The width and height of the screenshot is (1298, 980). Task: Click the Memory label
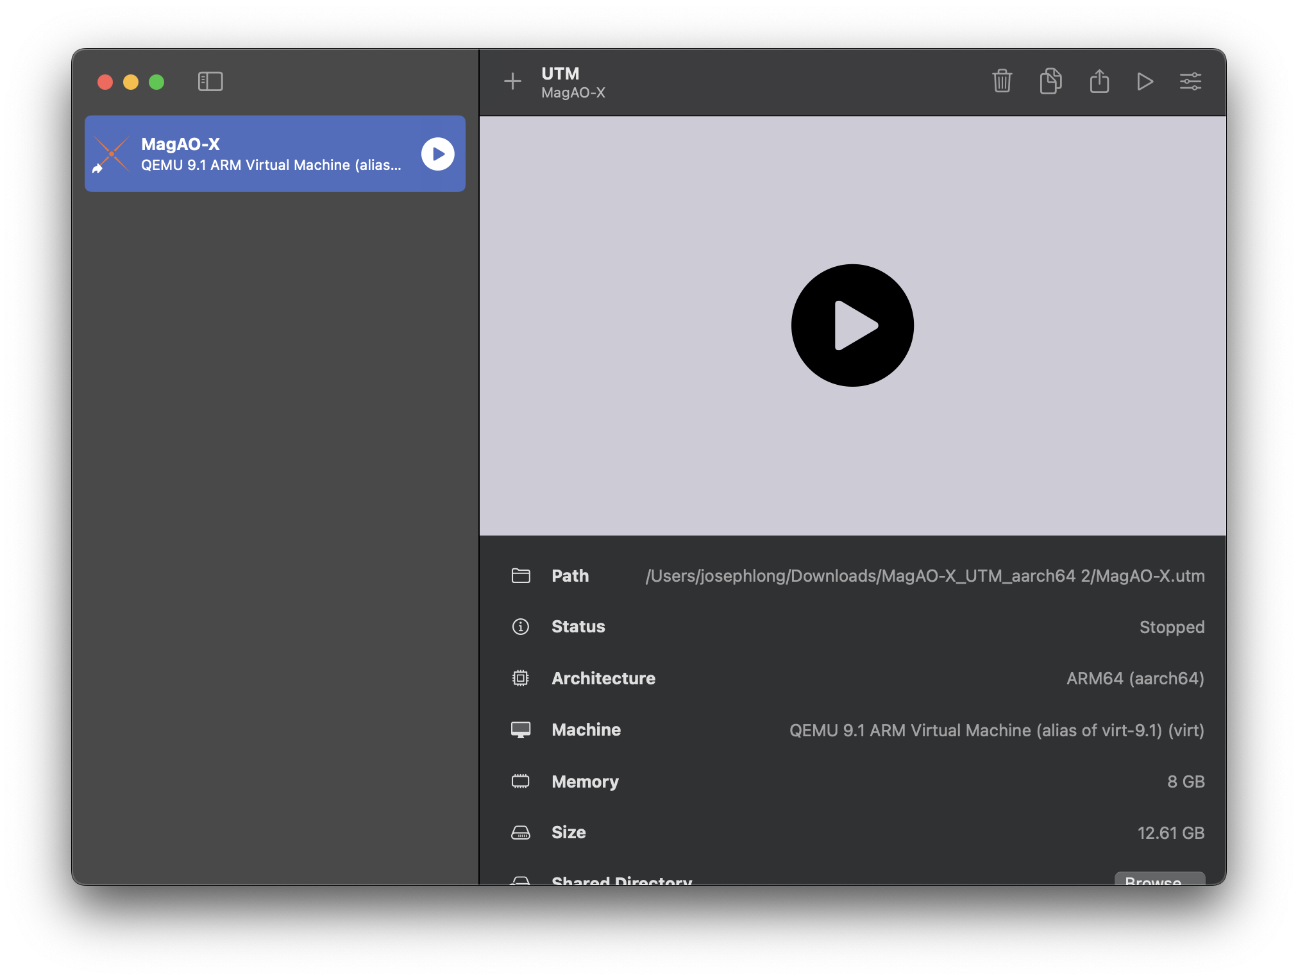click(585, 782)
